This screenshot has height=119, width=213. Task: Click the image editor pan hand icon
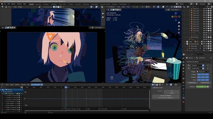[x=103, y=17]
